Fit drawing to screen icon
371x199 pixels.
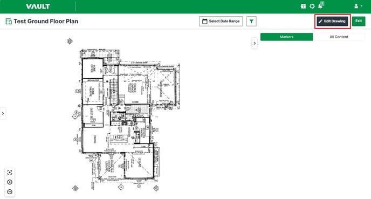click(x=10, y=172)
